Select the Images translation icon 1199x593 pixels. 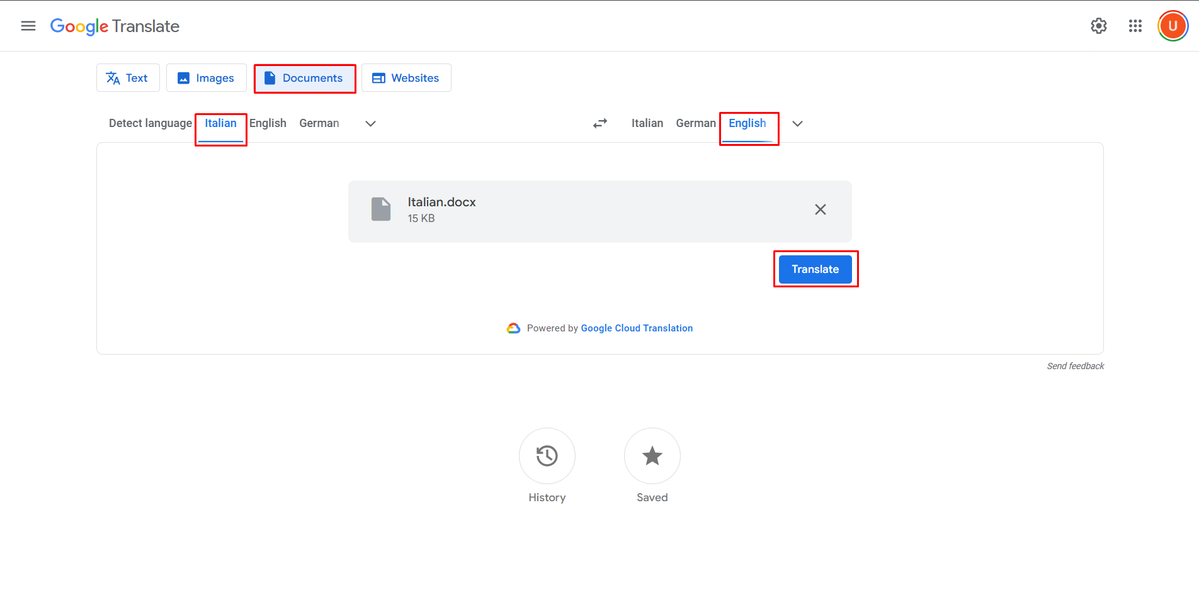click(x=183, y=77)
